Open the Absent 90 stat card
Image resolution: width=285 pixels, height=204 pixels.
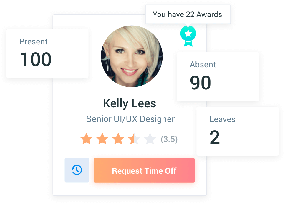(x=218, y=76)
